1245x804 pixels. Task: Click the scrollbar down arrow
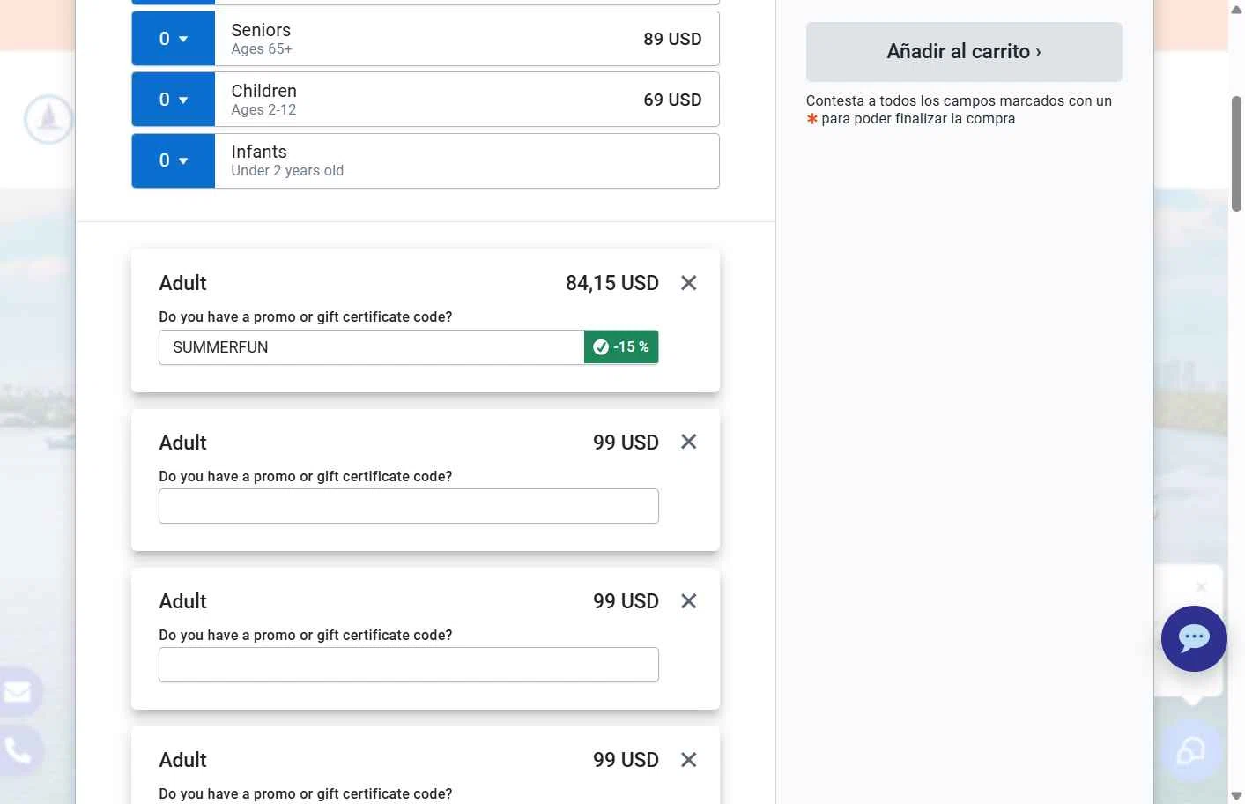coord(1236,796)
